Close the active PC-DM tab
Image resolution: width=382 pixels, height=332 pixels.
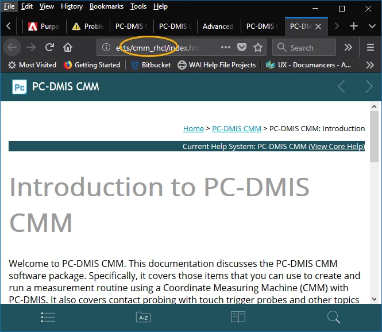[318, 26]
